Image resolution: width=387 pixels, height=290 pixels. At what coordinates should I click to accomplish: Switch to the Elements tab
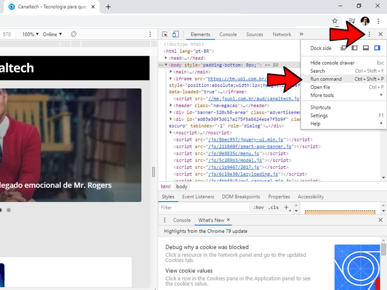coord(200,34)
